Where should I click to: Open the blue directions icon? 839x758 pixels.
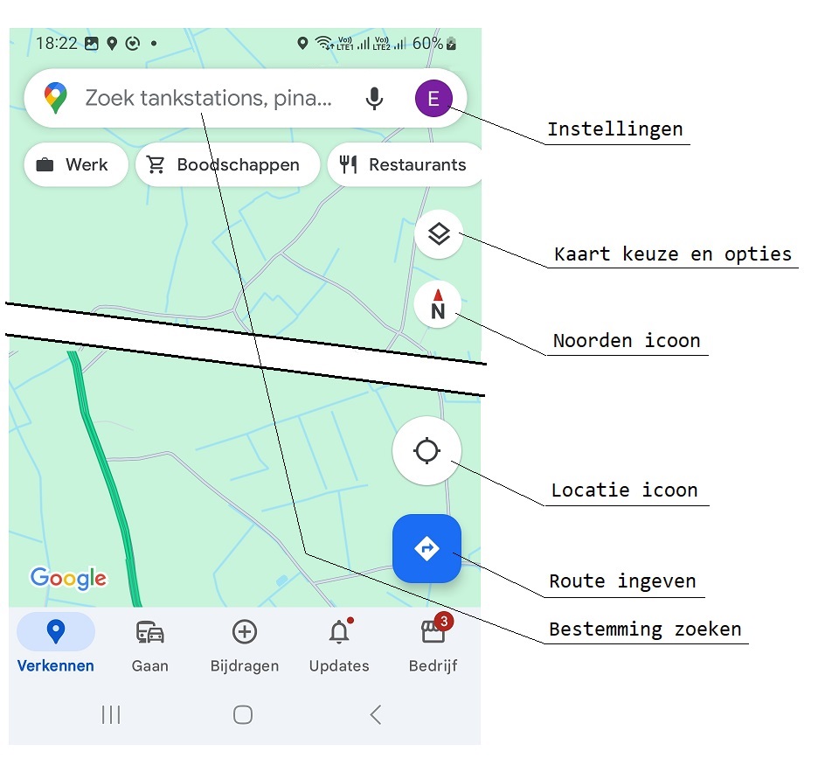pos(426,549)
